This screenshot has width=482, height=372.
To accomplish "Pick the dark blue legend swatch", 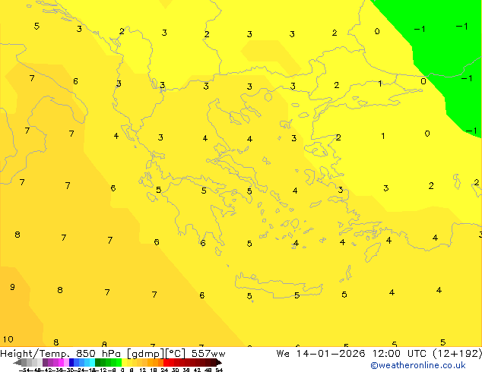I will tap(71, 362).
